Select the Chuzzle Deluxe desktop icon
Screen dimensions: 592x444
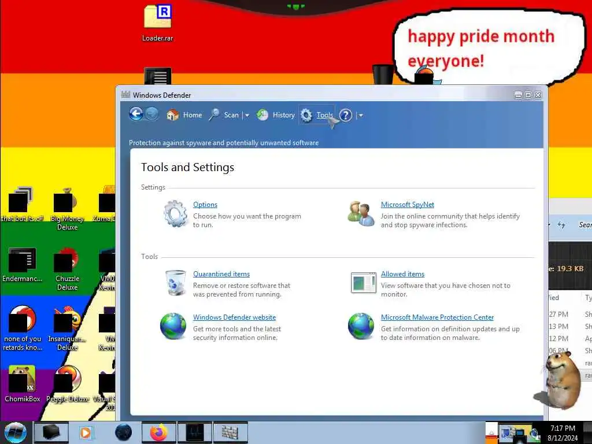pyautogui.click(x=67, y=269)
